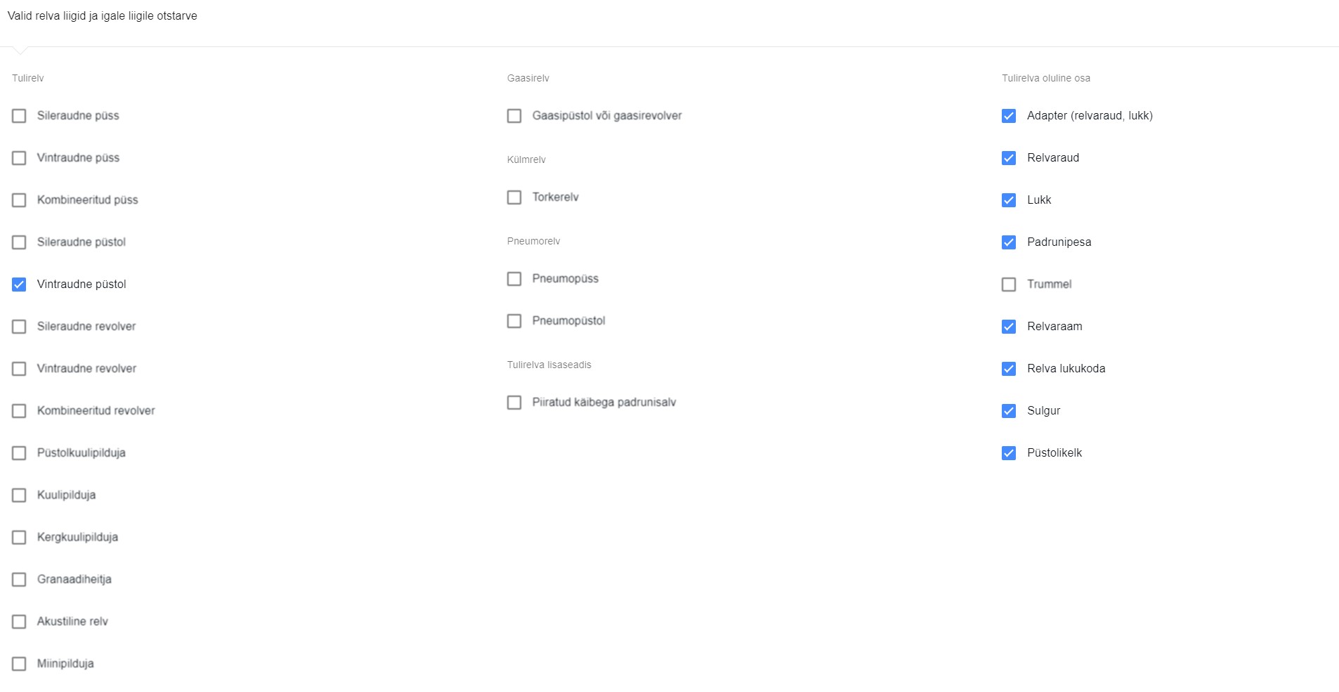Select the Pneumopüstol checkbox
The height and width of the screenshot is (692, 1339).
514,321
